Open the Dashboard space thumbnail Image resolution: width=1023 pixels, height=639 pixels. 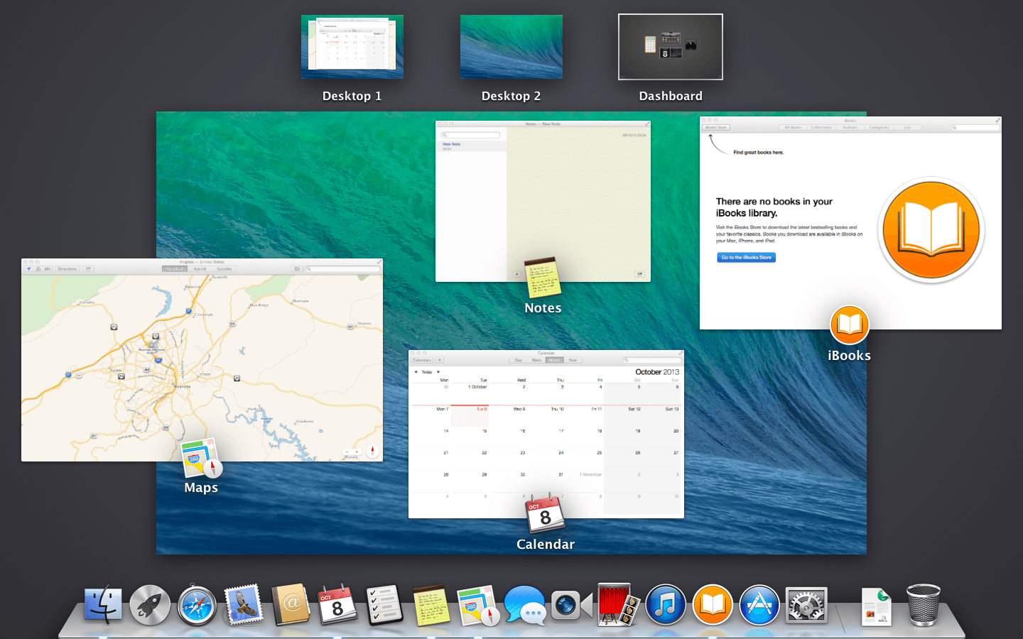[x=671, y=47]
